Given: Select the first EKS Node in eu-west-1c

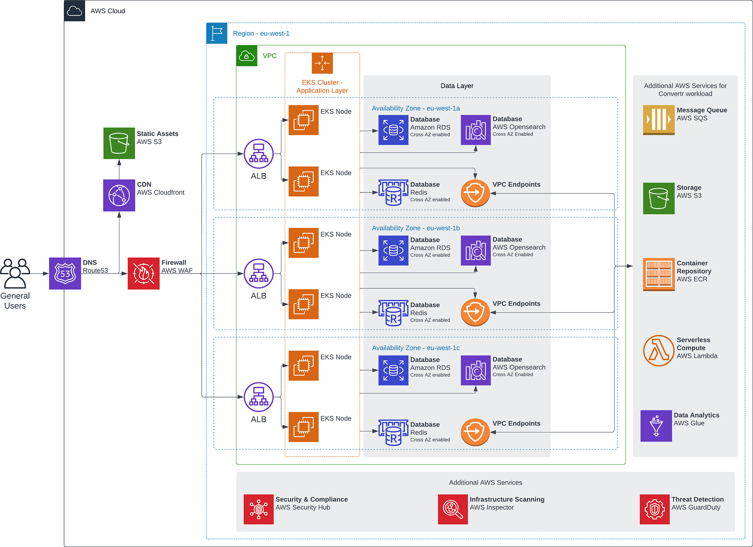Looking at the screenshot, I should [303, 366].
